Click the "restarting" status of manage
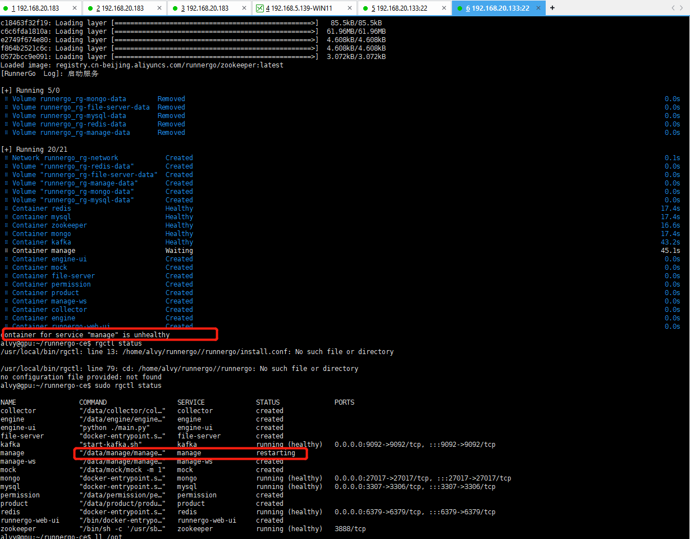 (x=276, y=453)
